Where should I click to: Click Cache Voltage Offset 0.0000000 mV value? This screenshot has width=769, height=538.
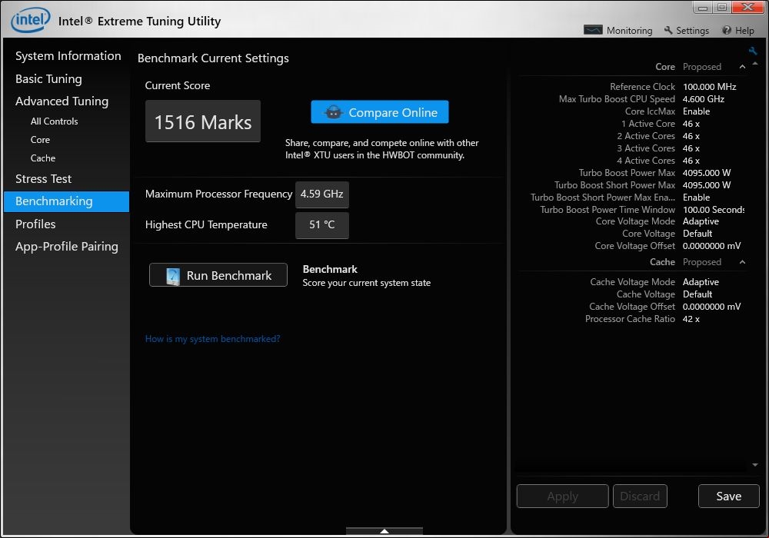click(x=711, y=306)
